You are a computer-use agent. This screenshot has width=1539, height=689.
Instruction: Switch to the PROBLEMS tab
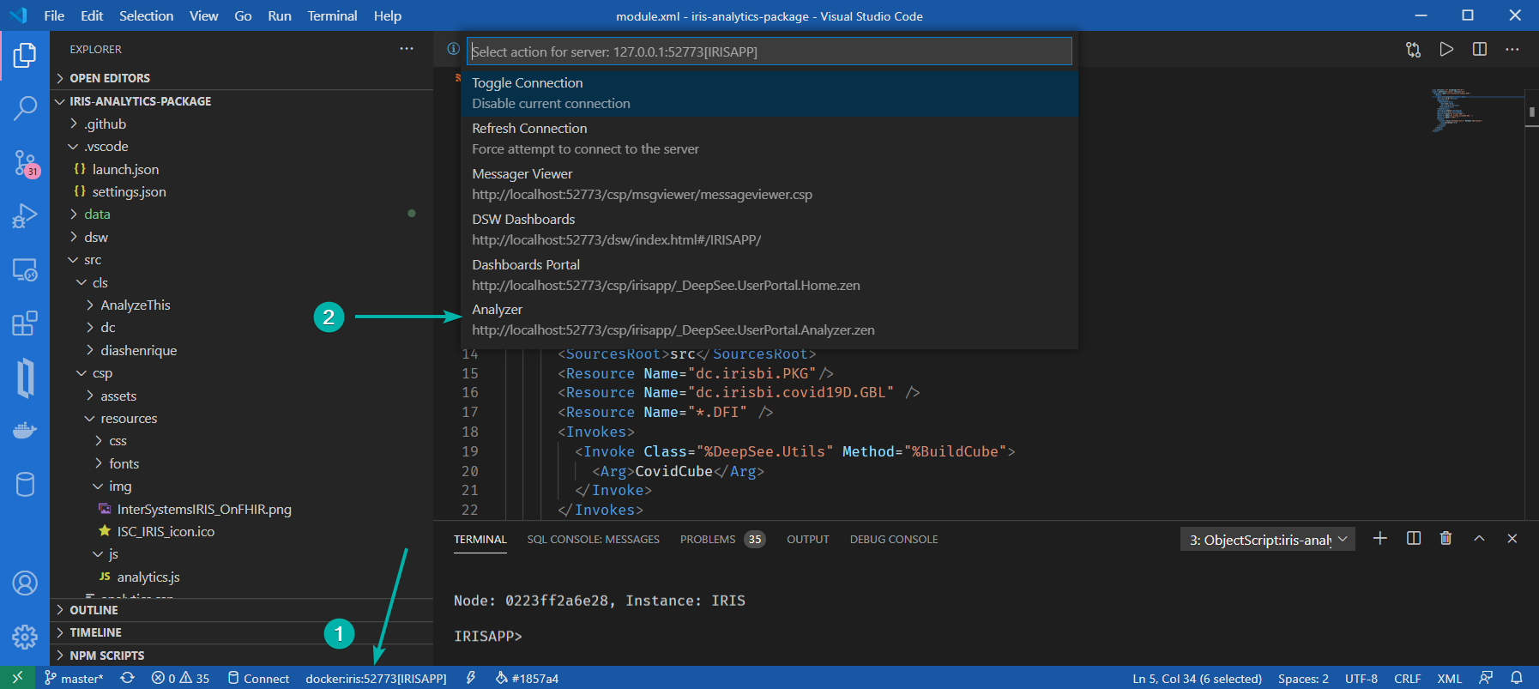click(x=721, y=540)
